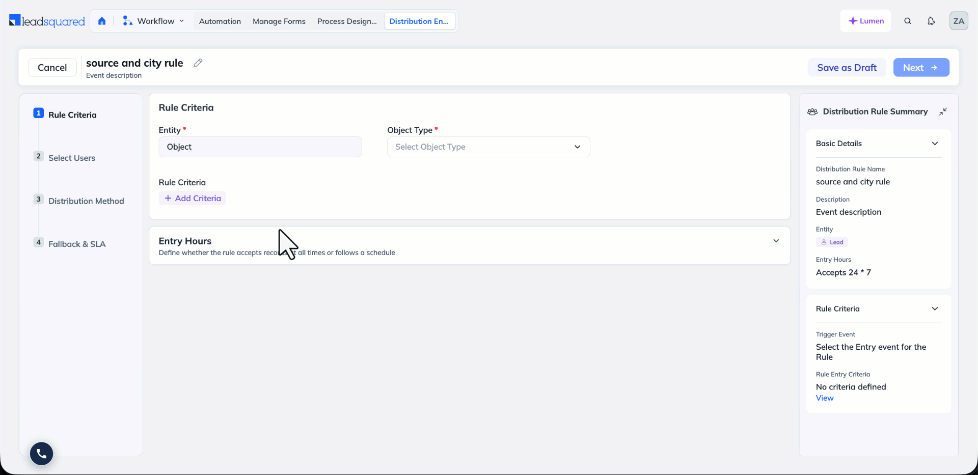Click the step 1 number badge
The image size is (978, 475).
pyautogui.click(x=38, y=113)
